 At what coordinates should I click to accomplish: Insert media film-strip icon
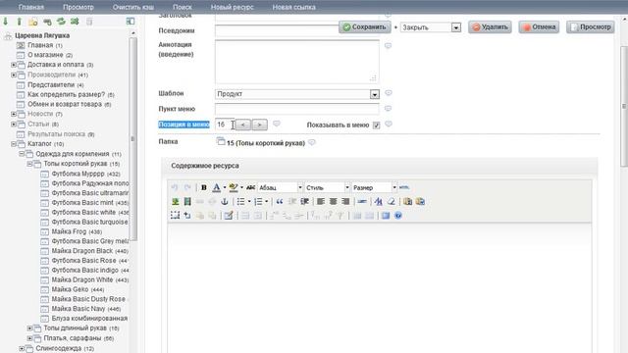[187, 201]
